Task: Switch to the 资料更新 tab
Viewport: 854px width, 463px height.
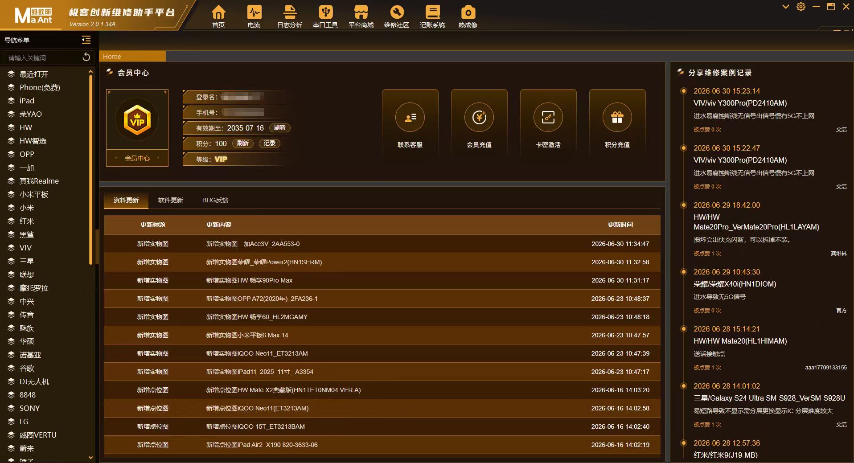Action: point(126,200)
